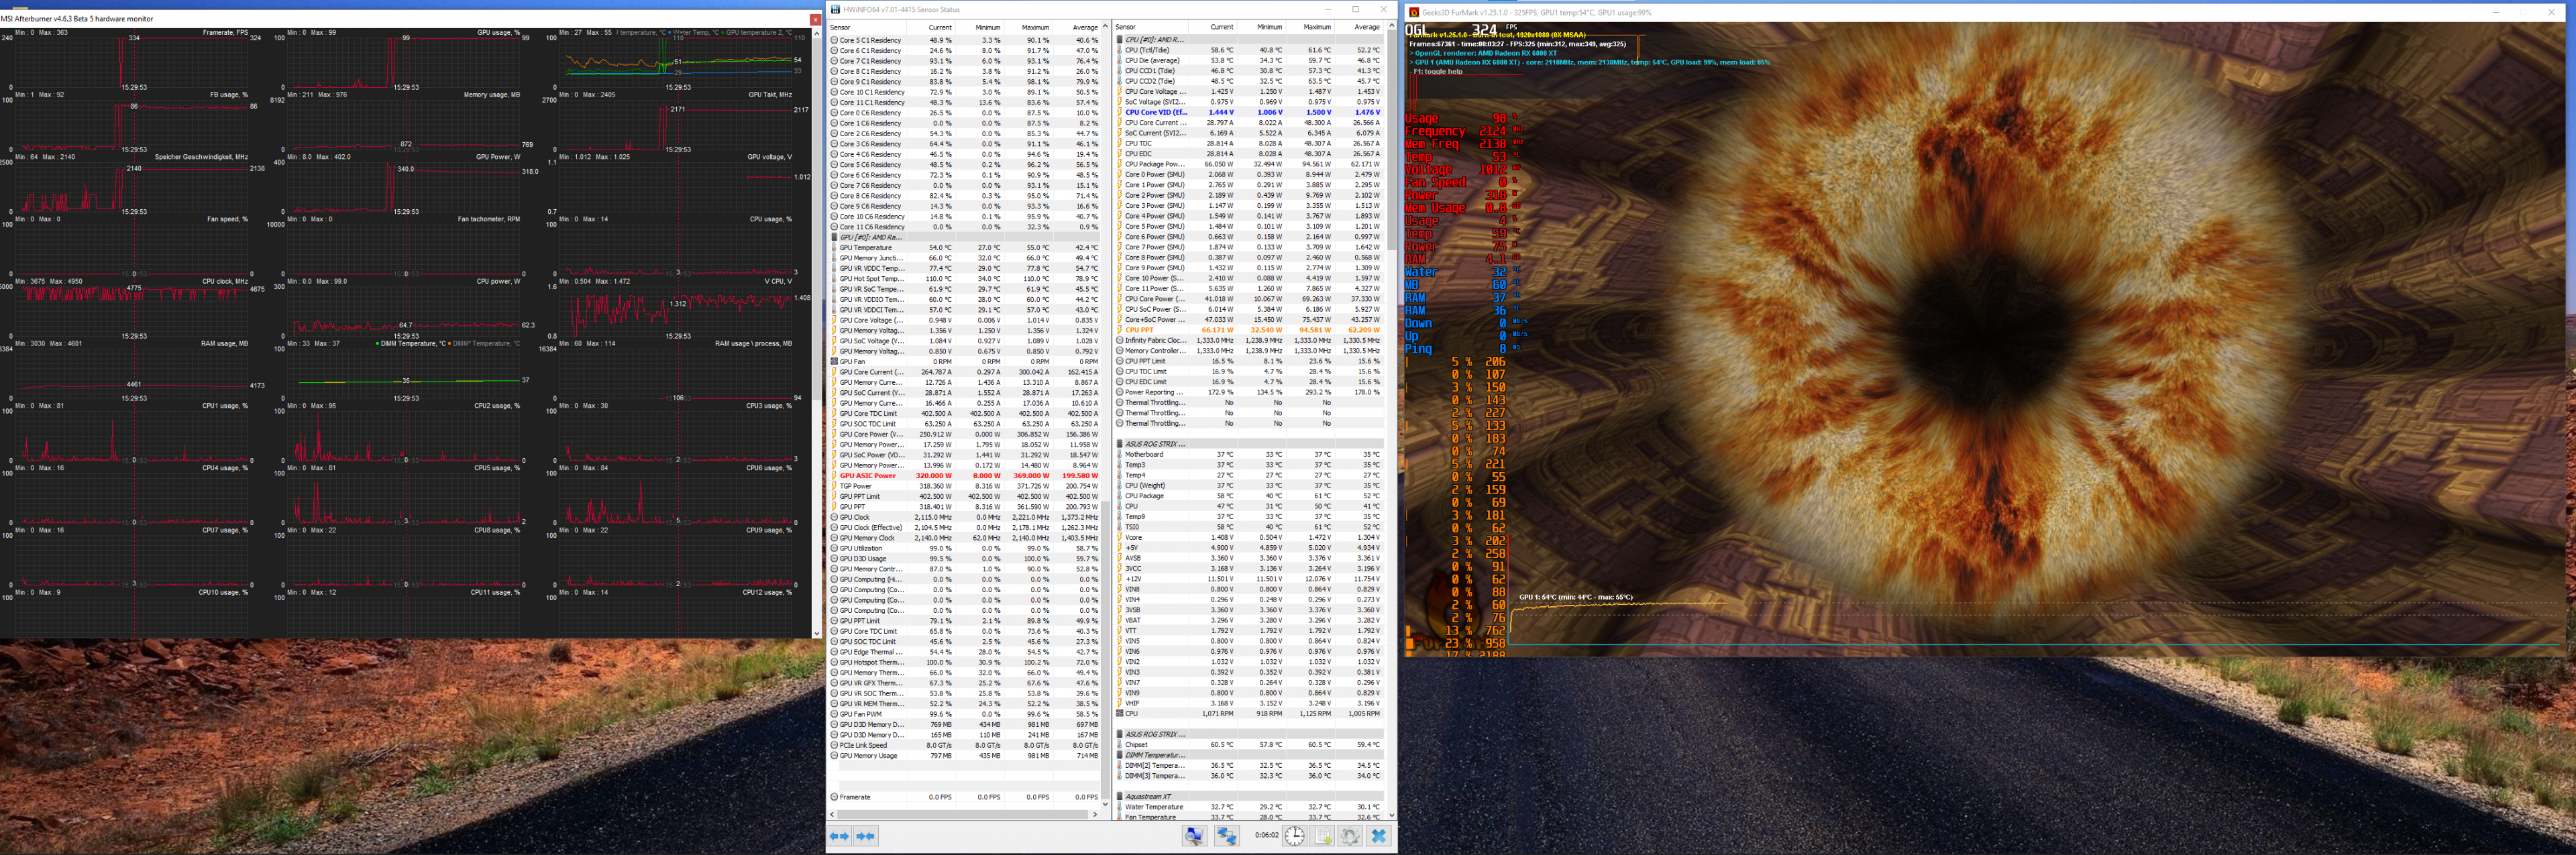Click the network remote monitors icon
Image resolution: width=2576 pixels, height=855 pixels.
(x=1226, y=836)
